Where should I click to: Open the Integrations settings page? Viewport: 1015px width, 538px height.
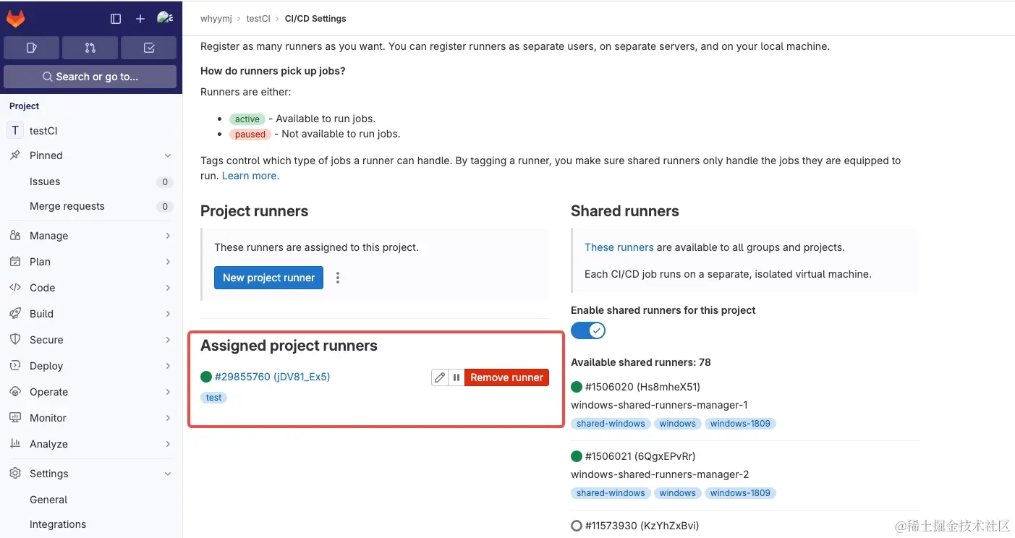[x=58, y=524]
